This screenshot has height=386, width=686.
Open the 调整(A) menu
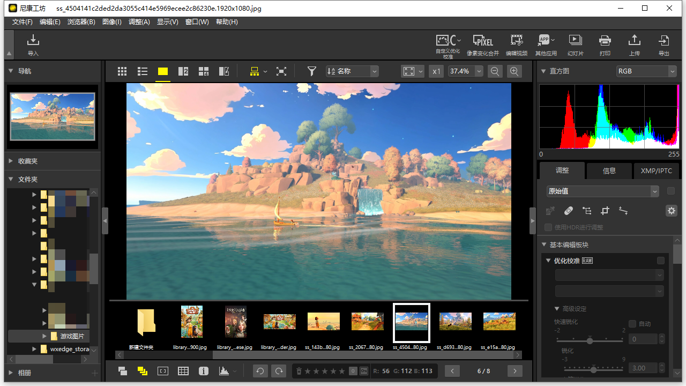pos(139,22)
